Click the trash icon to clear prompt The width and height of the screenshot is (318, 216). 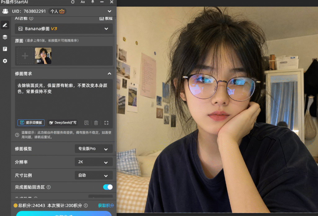pyautogui.click(x=96, y=123)
